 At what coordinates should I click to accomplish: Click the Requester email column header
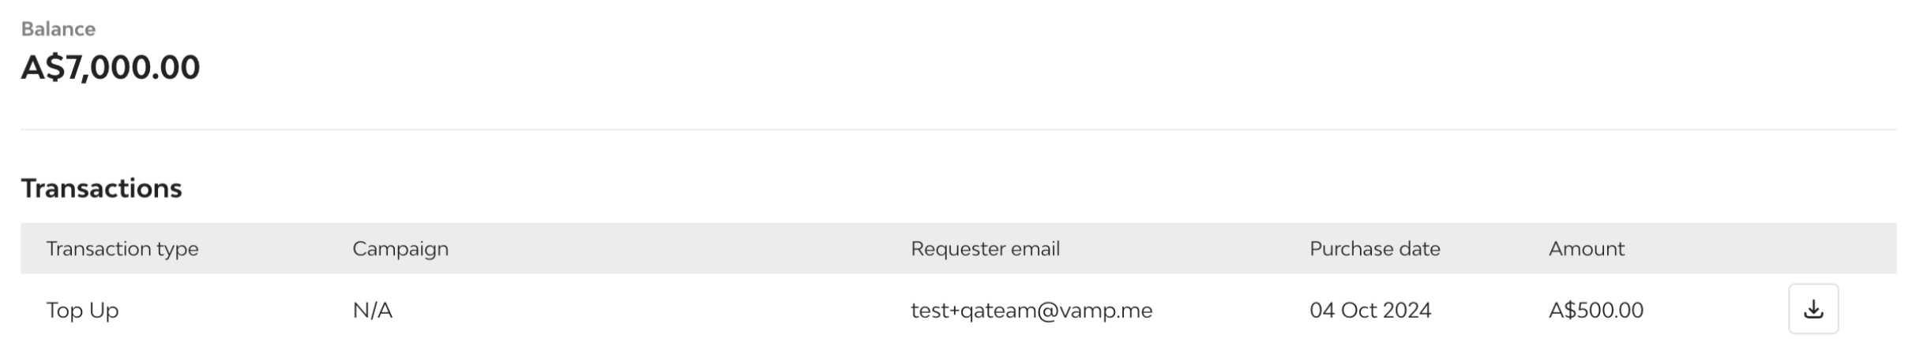click(x=985, y=248)
